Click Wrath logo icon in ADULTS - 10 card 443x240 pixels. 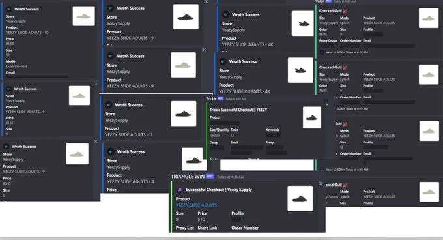pos(8,9)
